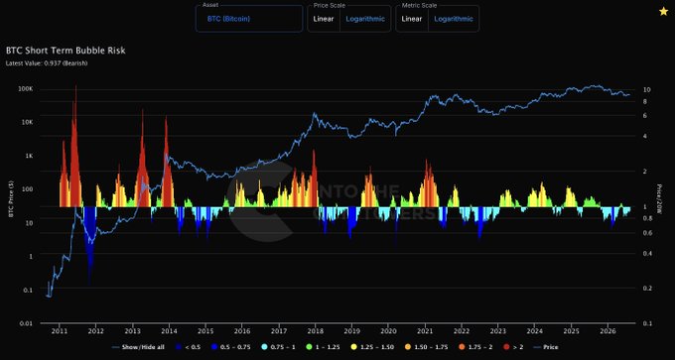Click the yellow star favorite icon

click(x=663, y=12)
